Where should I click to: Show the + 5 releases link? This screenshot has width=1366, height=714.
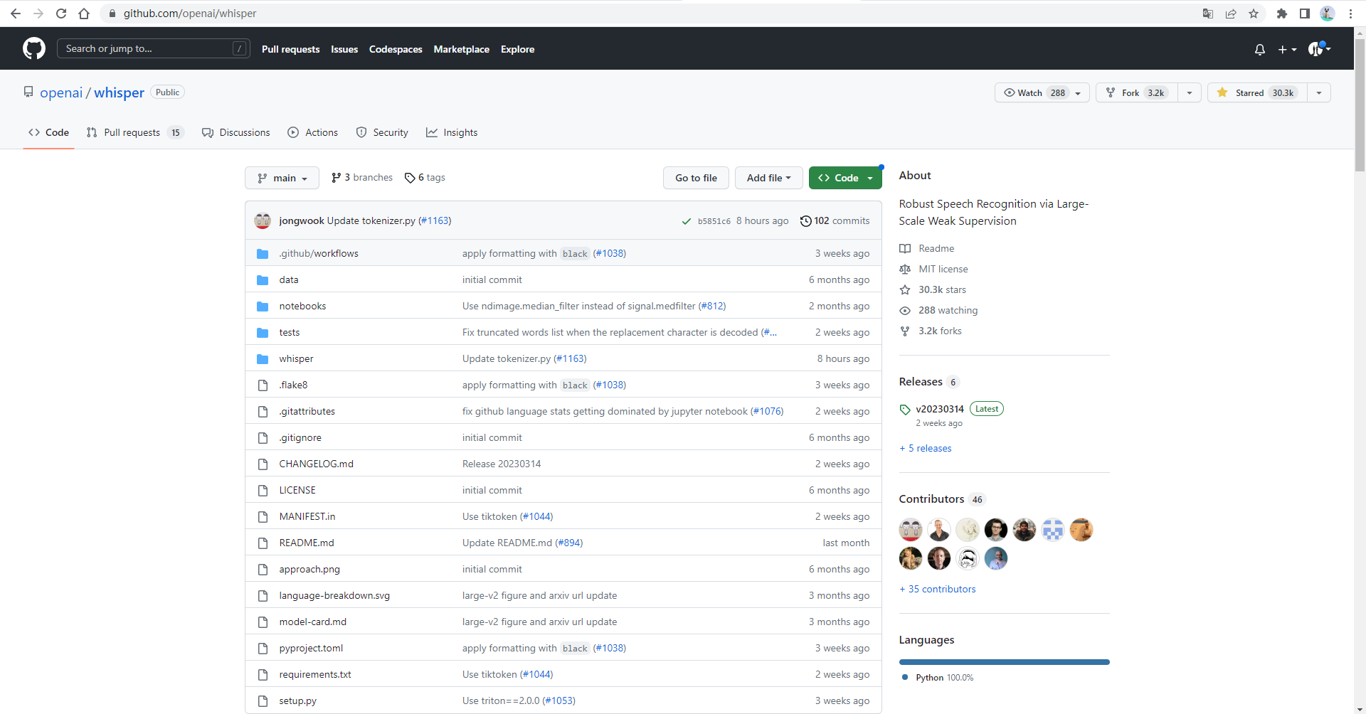point(926,449)
